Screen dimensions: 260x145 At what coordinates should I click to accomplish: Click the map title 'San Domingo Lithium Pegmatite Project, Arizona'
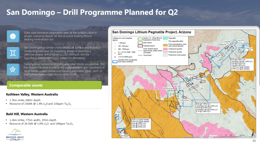[x=151, y=32]
